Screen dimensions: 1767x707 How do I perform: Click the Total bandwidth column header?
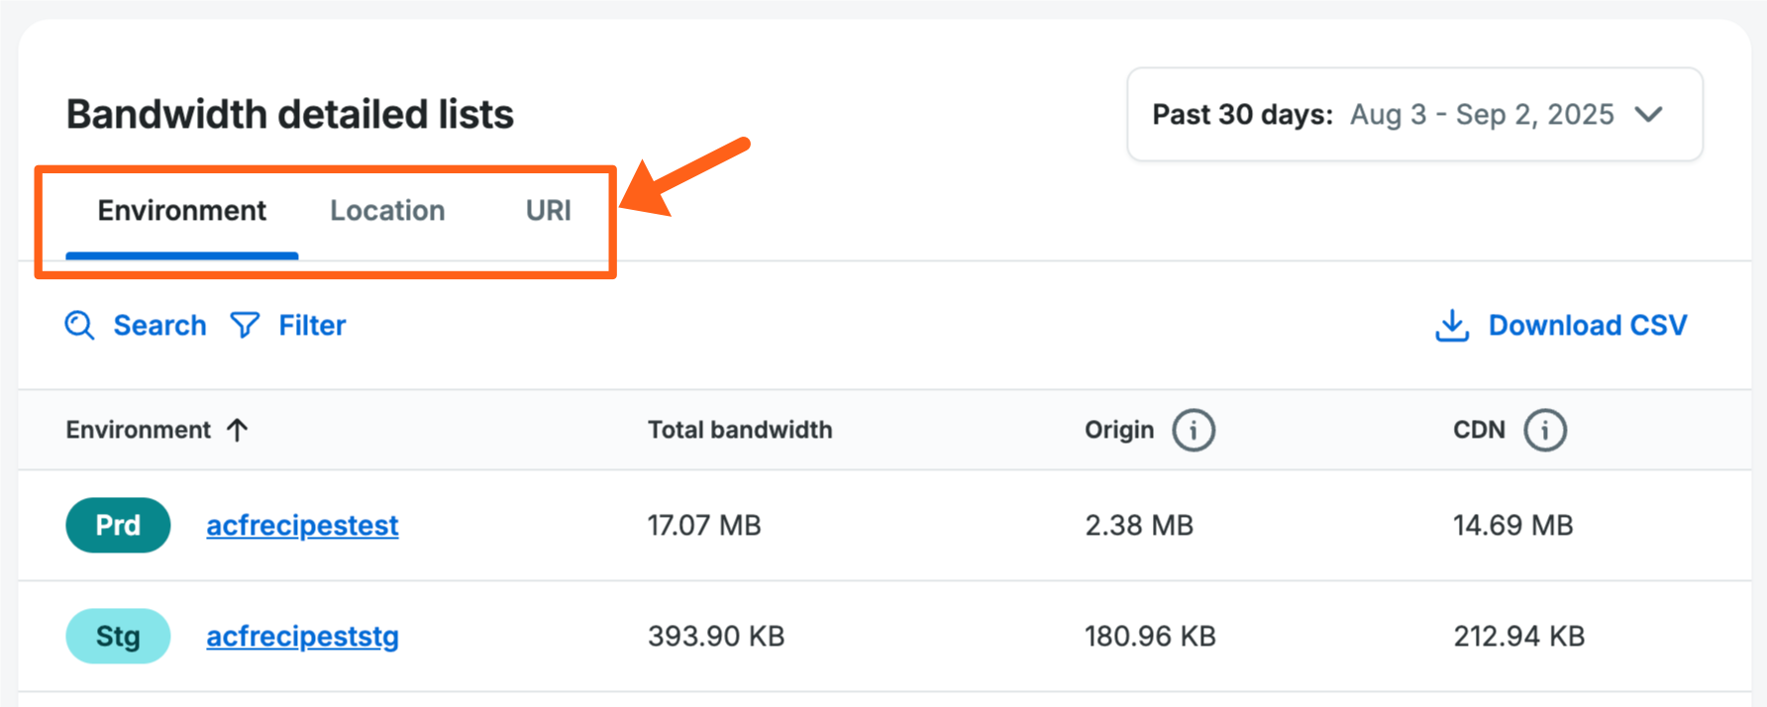tap(740, 430)
